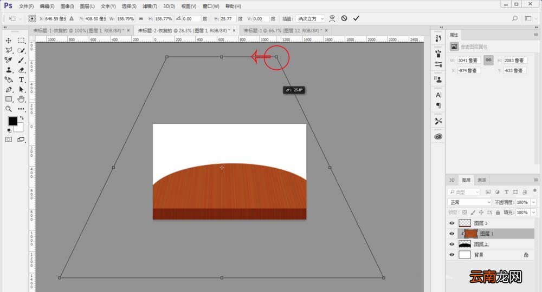Switch to warp mode in options bar
This screenshot has width=542, height=292.
[332, 18]
